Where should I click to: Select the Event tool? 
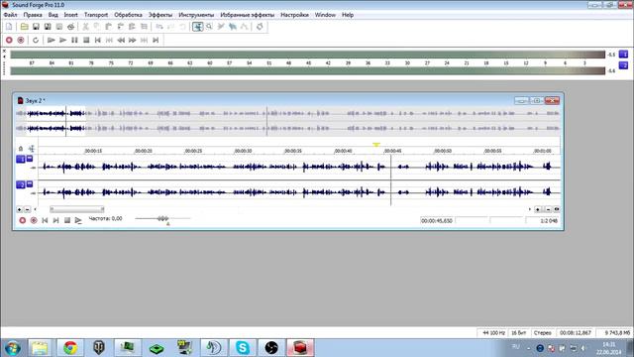(233, 27)
